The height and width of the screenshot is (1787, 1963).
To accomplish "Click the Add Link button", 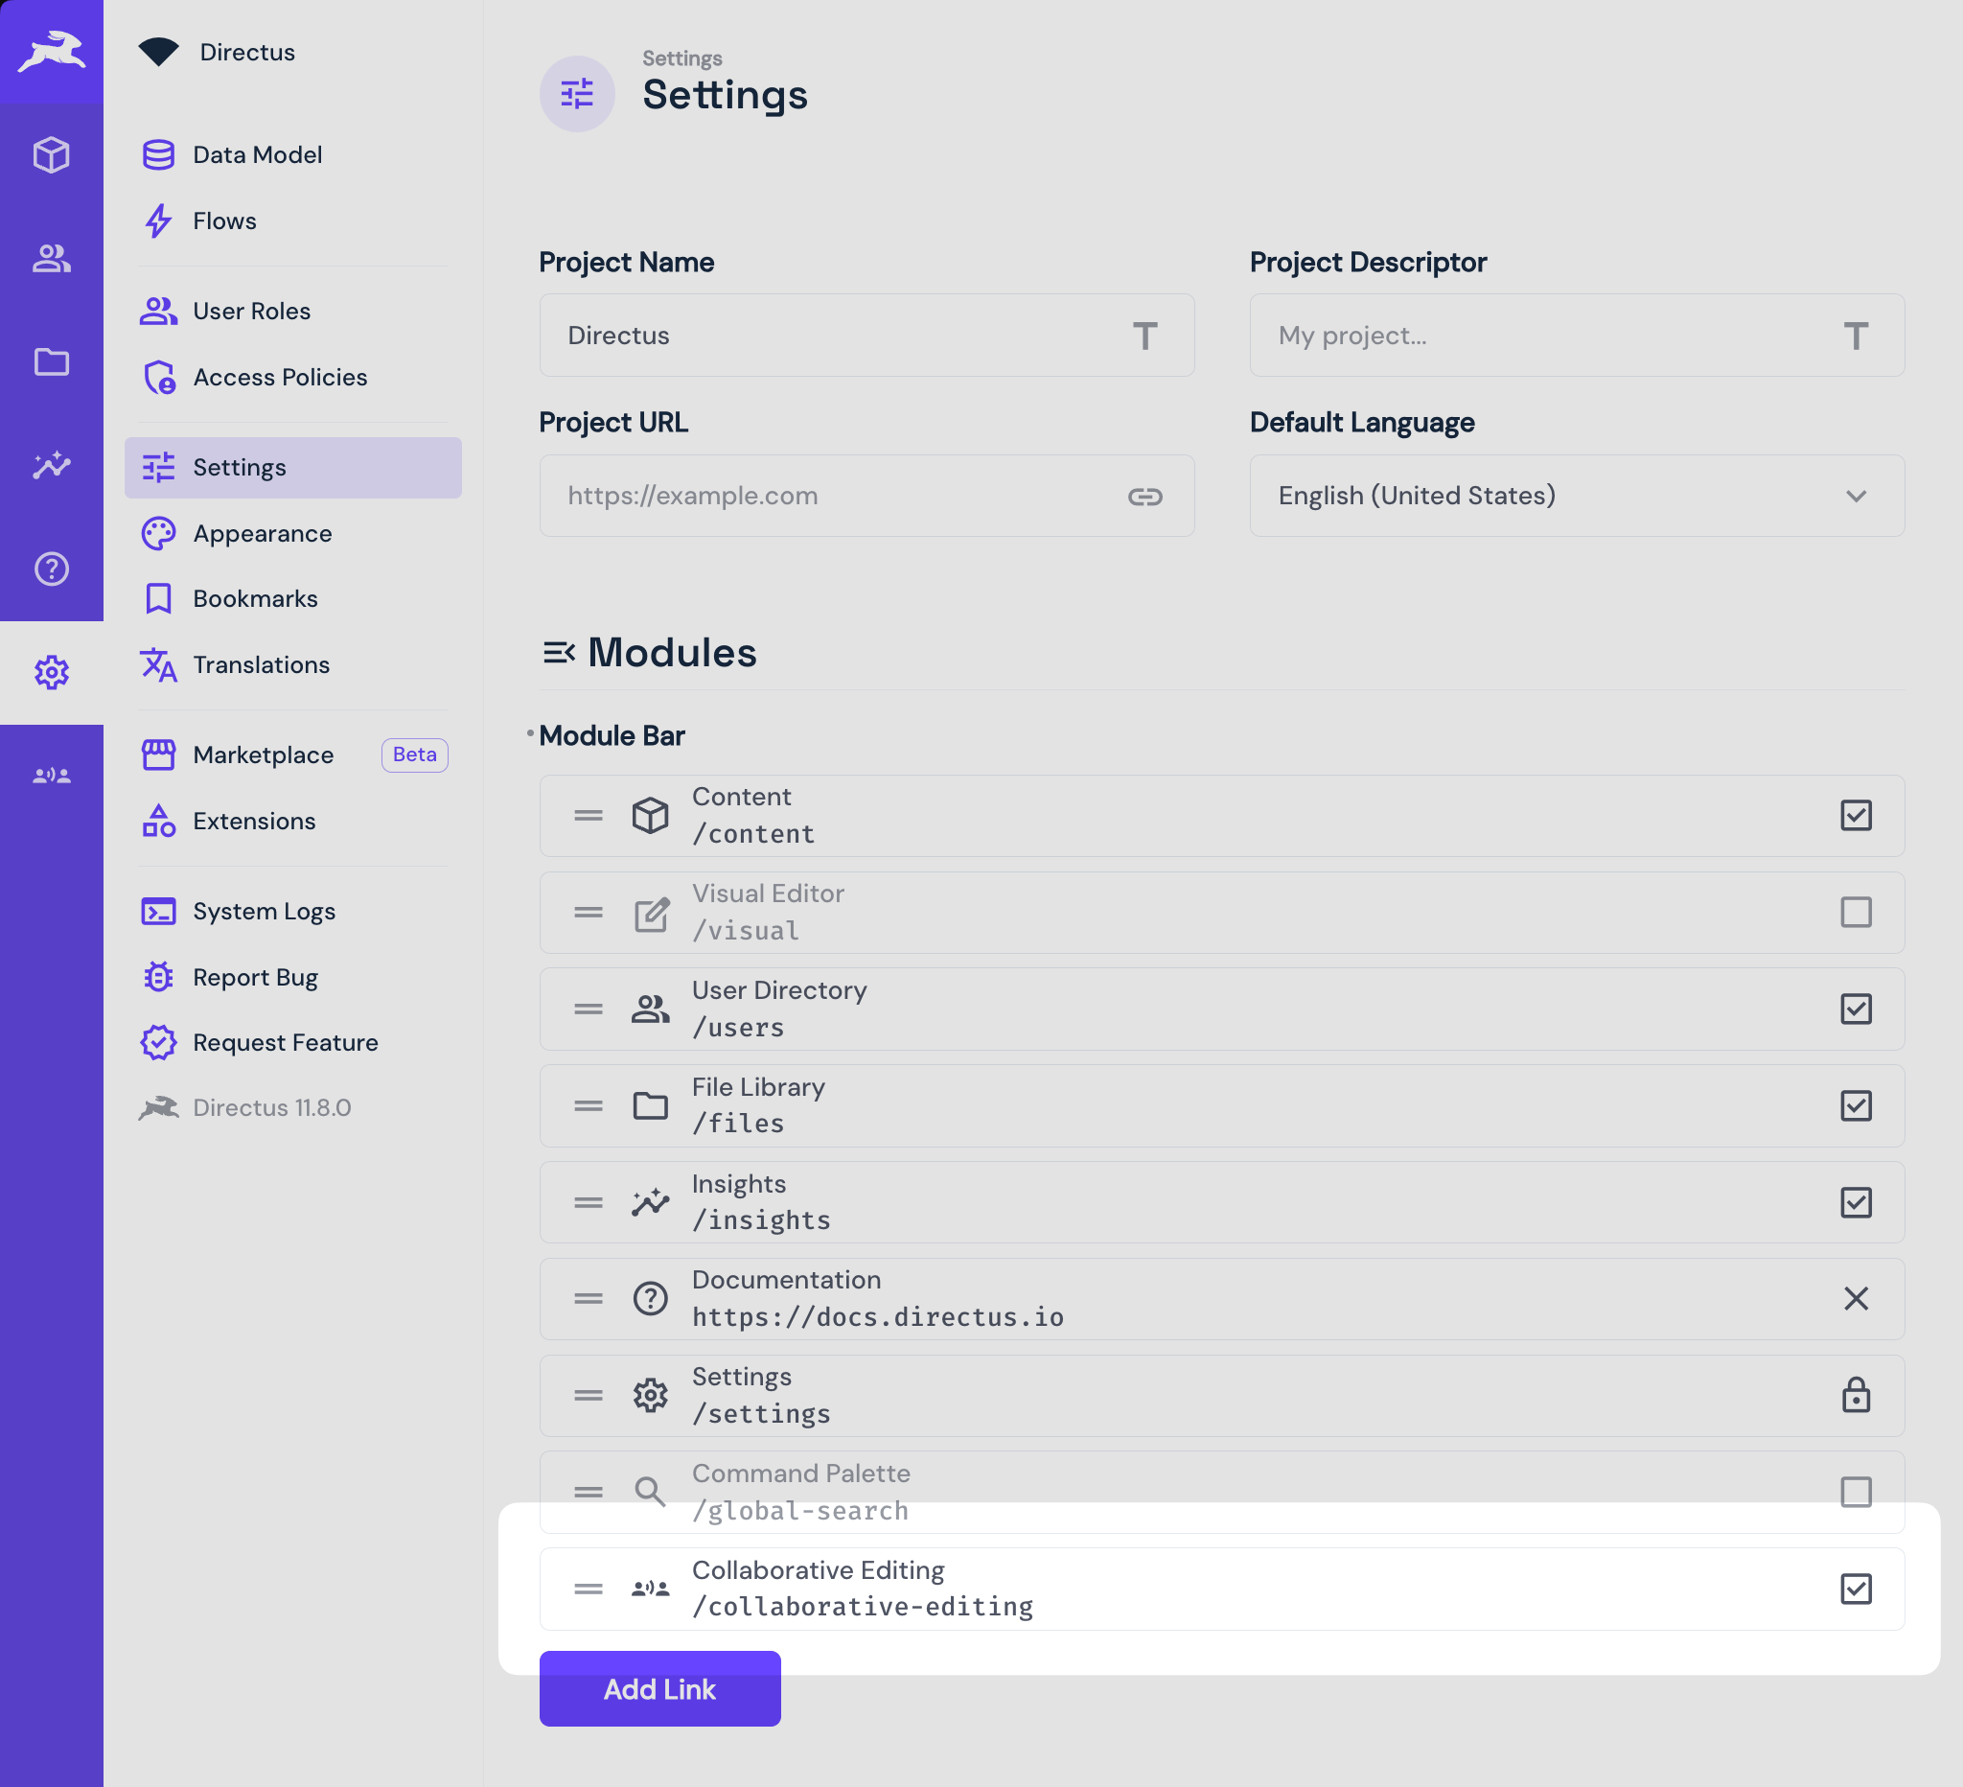I will 659,1688.
